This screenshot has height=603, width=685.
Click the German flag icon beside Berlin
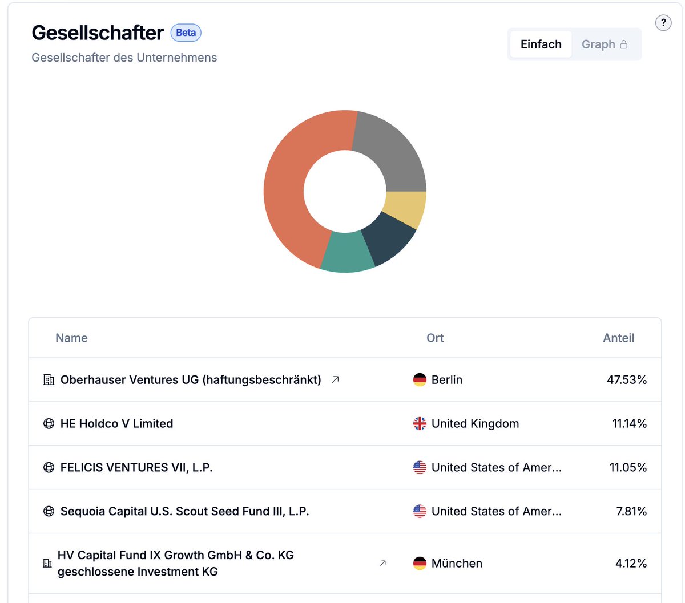420,379
